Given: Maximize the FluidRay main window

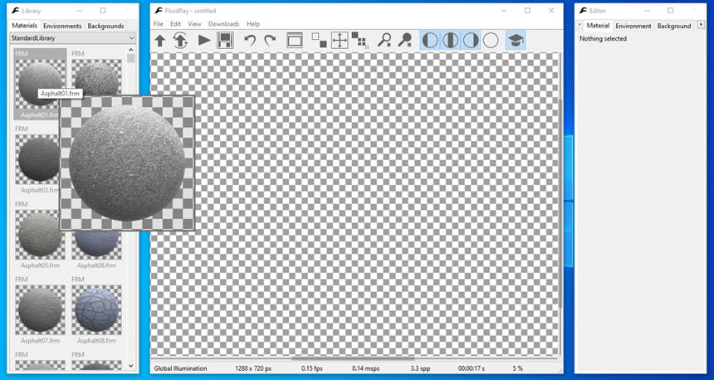Looking at the screenshot, I should (x=527, y=11).
